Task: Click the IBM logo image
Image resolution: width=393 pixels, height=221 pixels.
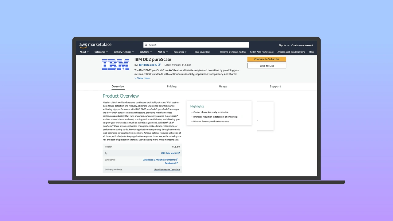Action: (115, 65)
